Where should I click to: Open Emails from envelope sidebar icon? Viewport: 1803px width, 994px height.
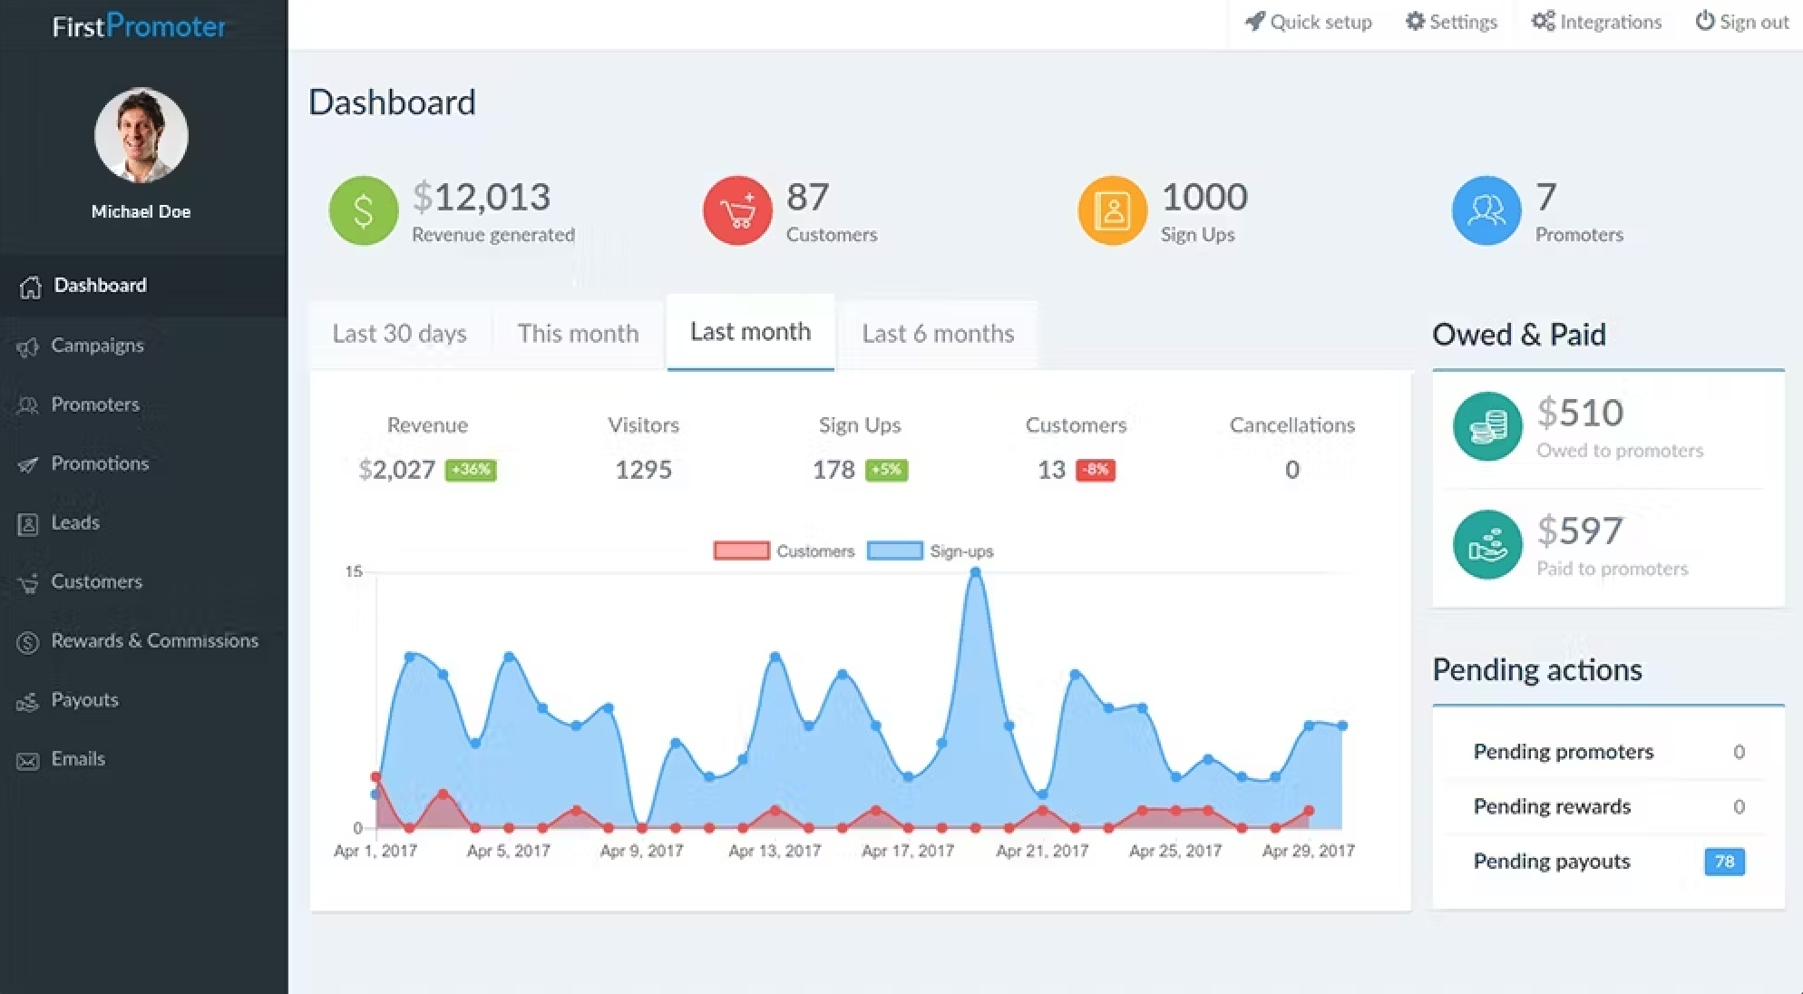28,760
